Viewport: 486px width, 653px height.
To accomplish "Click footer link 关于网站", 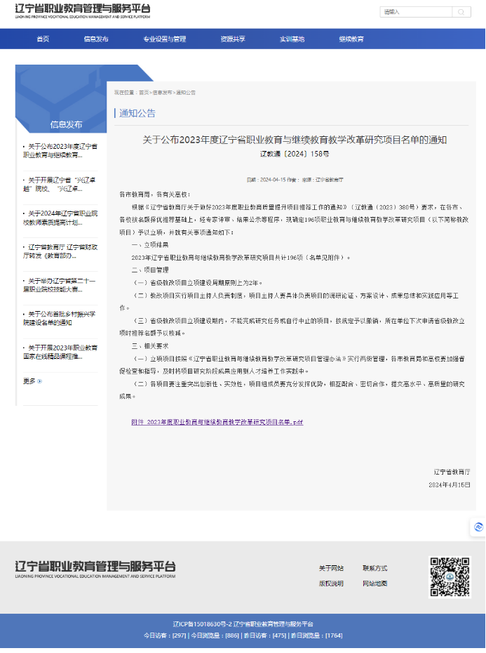I will (x=331, y=568).
